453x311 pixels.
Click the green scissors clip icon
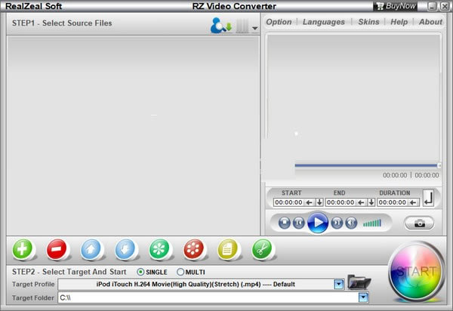point(262,248)
